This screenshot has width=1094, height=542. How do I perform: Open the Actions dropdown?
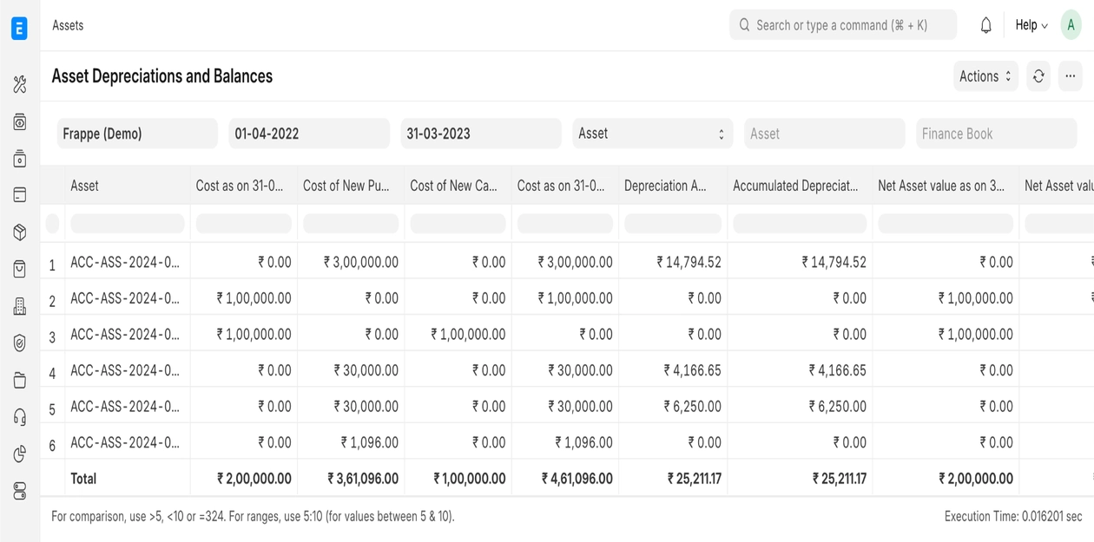click(x=985, y=76)
